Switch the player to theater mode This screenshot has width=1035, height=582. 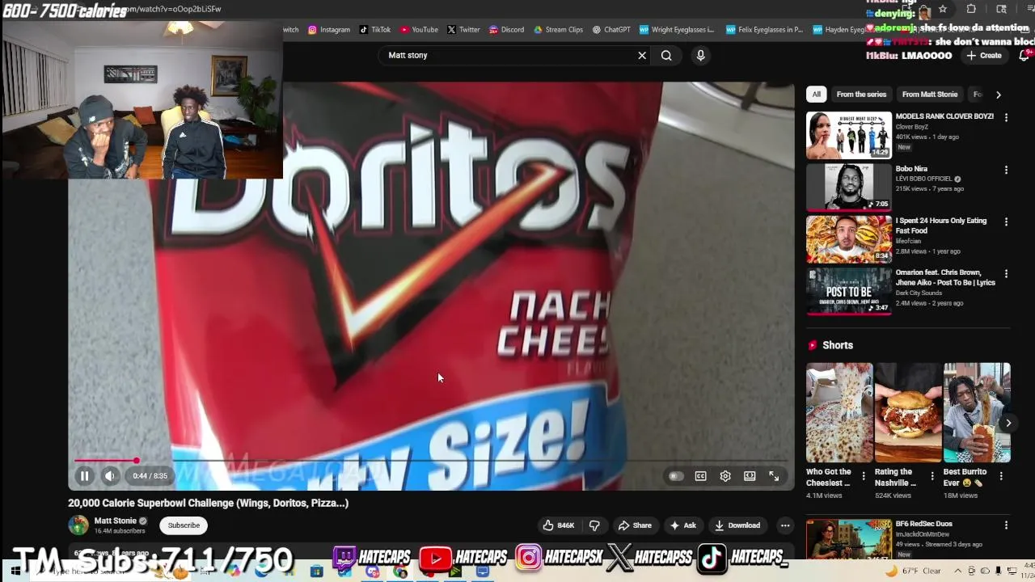(750, 476)
